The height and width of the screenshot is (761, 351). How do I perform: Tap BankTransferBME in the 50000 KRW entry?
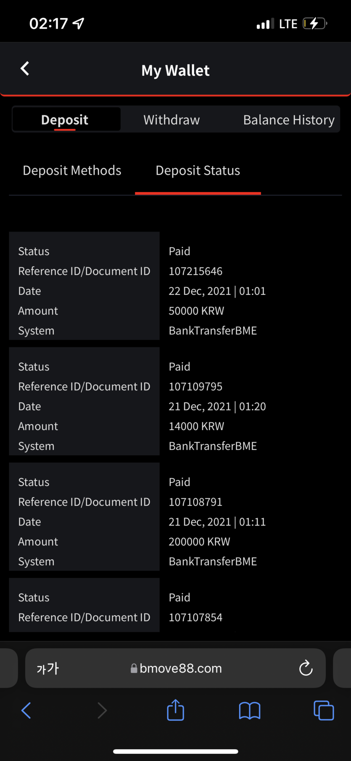point(213,331)
